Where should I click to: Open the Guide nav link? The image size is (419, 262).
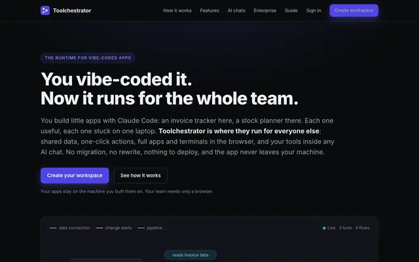pyautogui.click(x=291, y=10)
